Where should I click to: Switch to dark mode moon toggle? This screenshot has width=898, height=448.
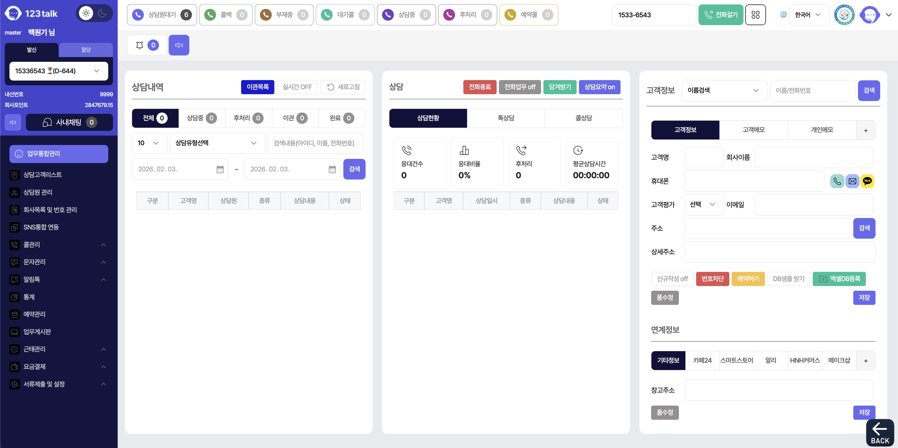click(102, 13)
